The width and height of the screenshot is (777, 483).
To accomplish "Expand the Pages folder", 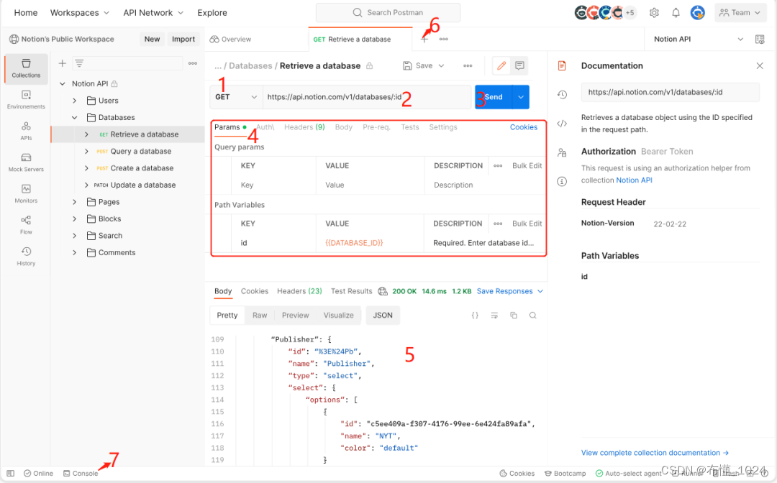I will point(74,202).
